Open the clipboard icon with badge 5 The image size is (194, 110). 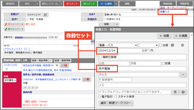[x=64, y=66]
